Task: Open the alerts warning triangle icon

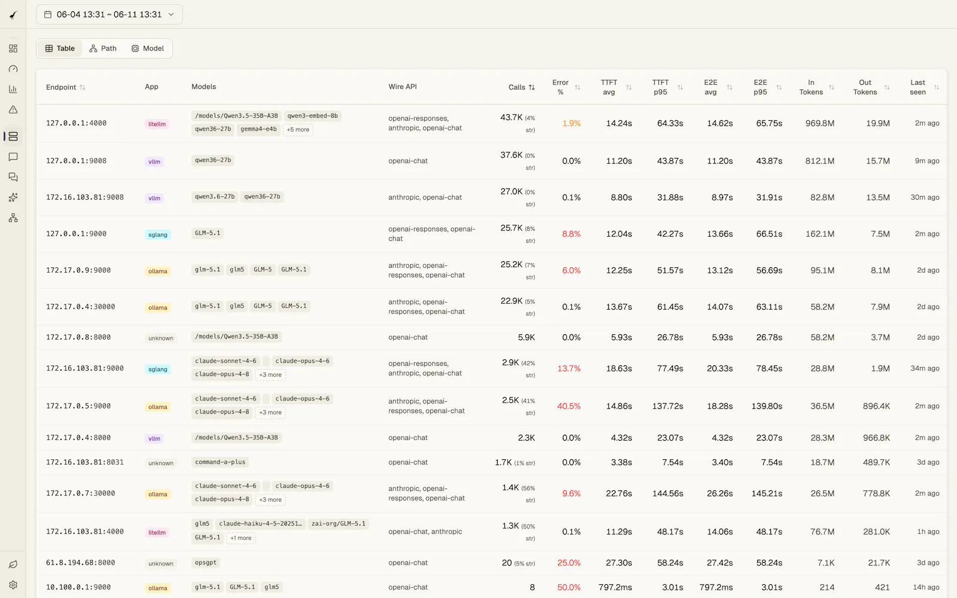Action: [13, 109]
